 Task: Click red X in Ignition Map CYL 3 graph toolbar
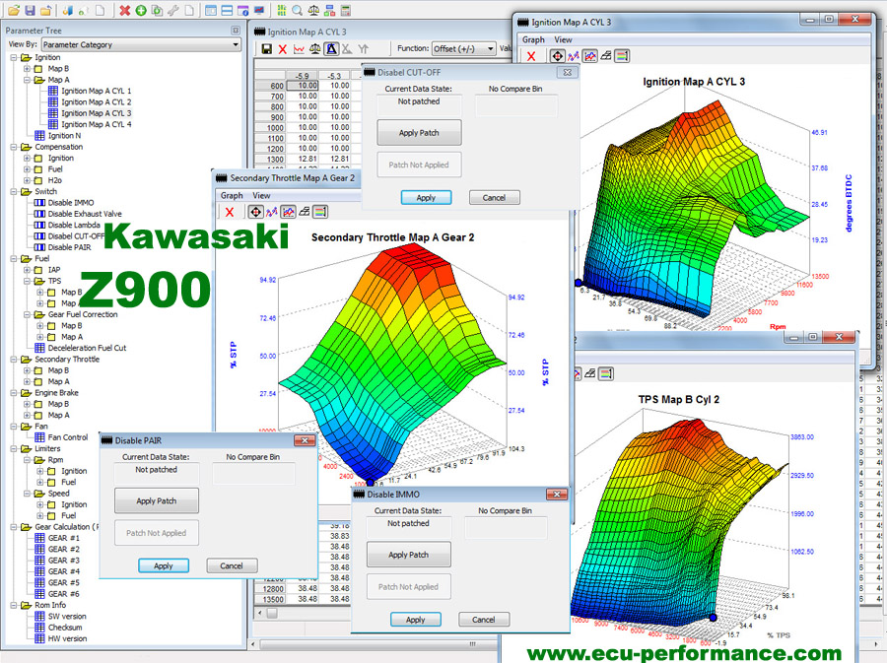pyautogui.click(x=531, y=56)
